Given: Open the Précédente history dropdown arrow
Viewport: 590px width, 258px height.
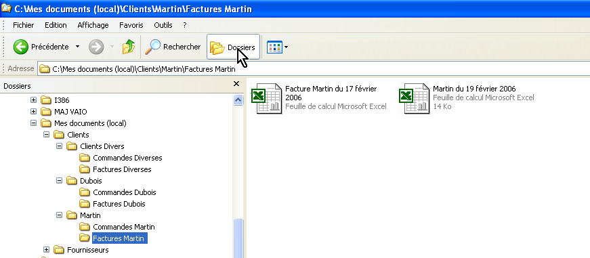Looking at the screenshot, I should tap(77, 47).
